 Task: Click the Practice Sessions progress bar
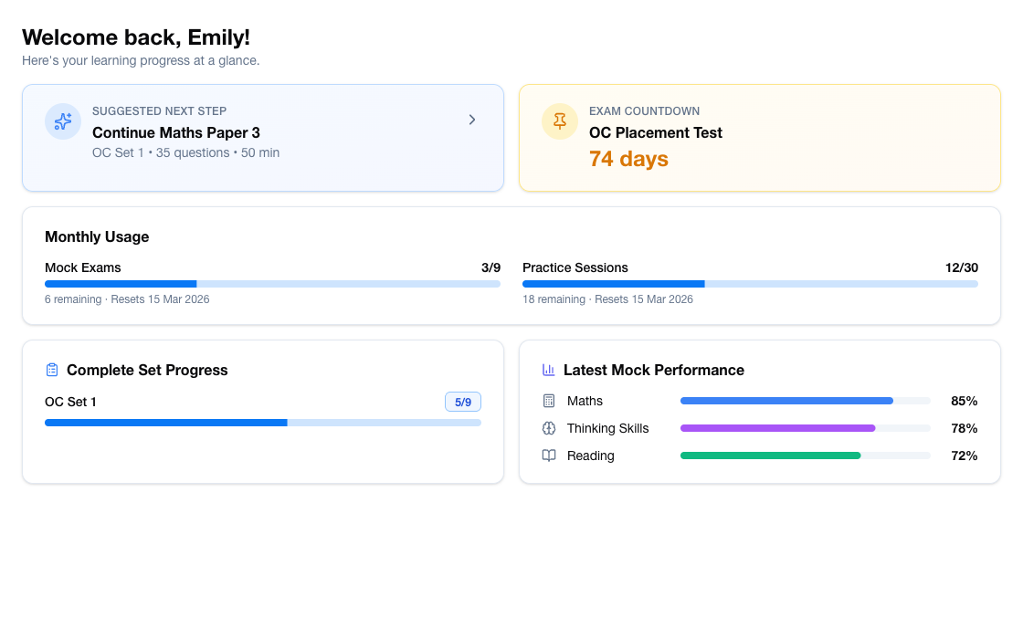[x=750, y=284]
